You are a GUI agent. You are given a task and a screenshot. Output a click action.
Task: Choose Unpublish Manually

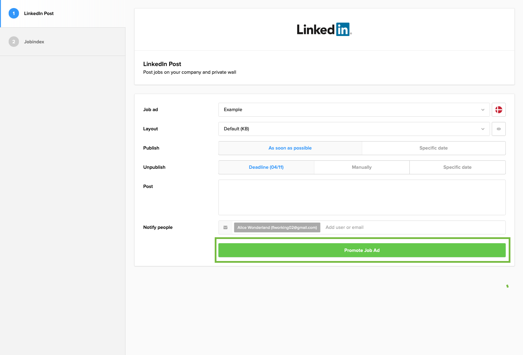click(x=362, y=167)
